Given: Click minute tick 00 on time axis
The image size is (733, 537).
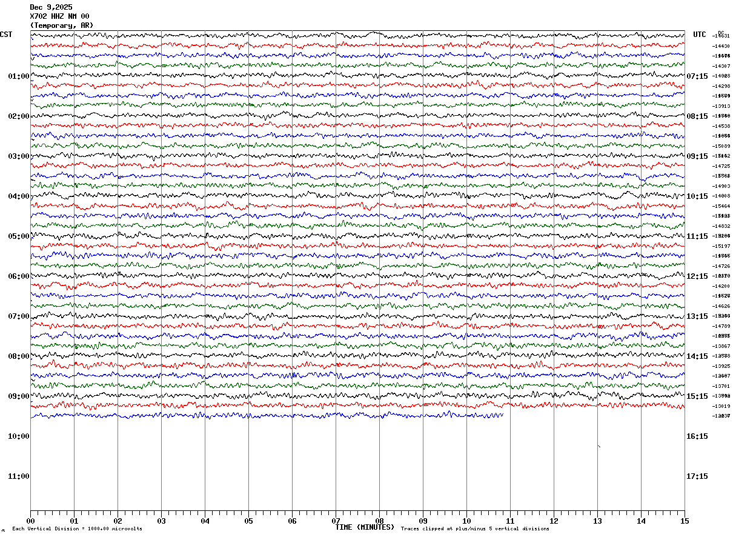Looking at the screenshot, I should 30,521.
